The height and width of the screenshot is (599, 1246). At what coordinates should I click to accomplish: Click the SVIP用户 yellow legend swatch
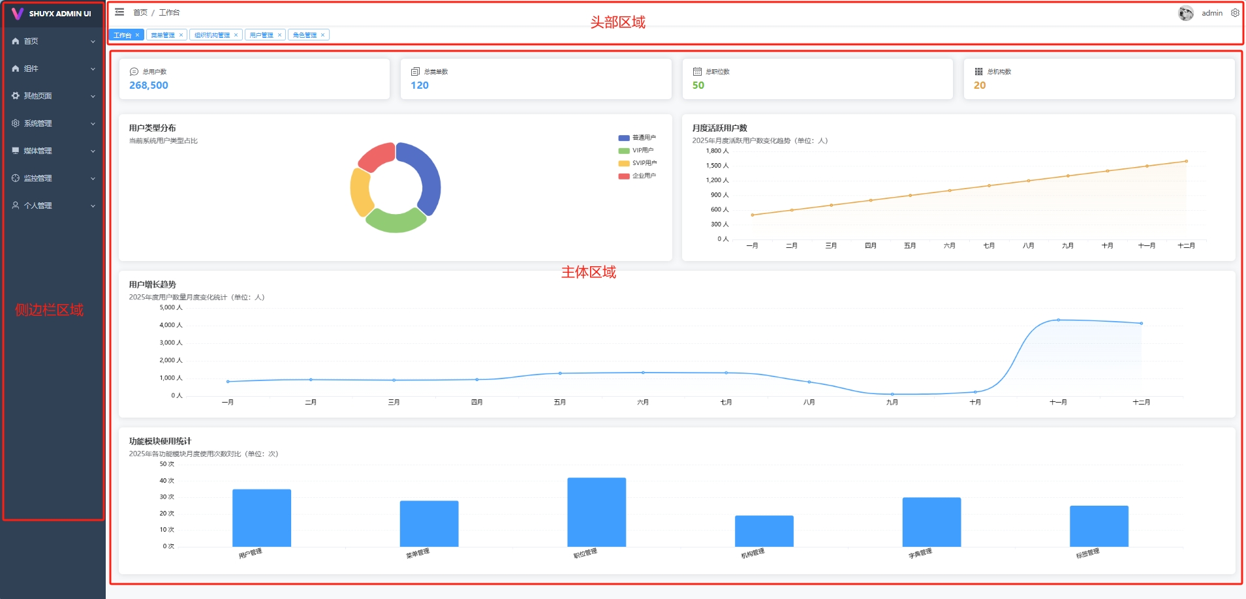pyautogui.click(x=624, y=163)
